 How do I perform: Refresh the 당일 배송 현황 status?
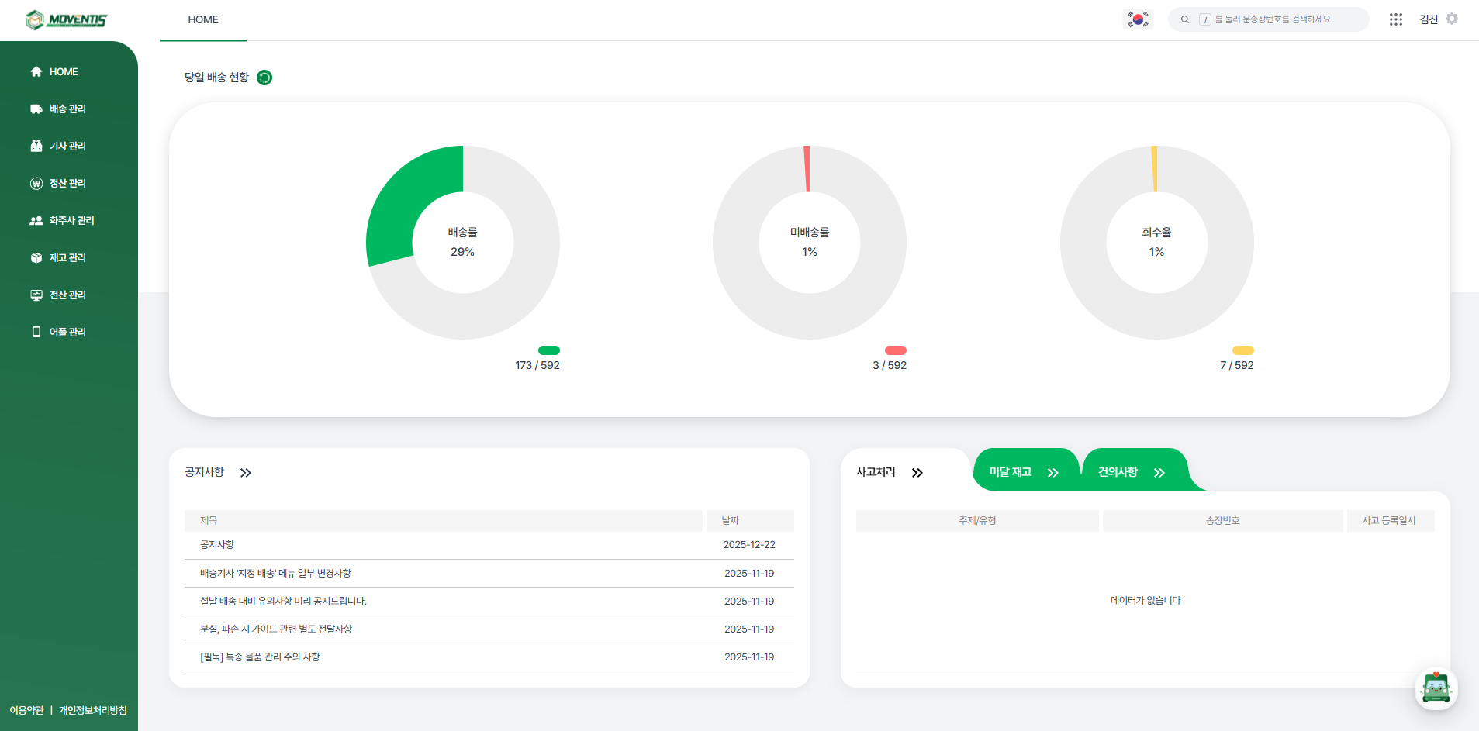[264, 78]
